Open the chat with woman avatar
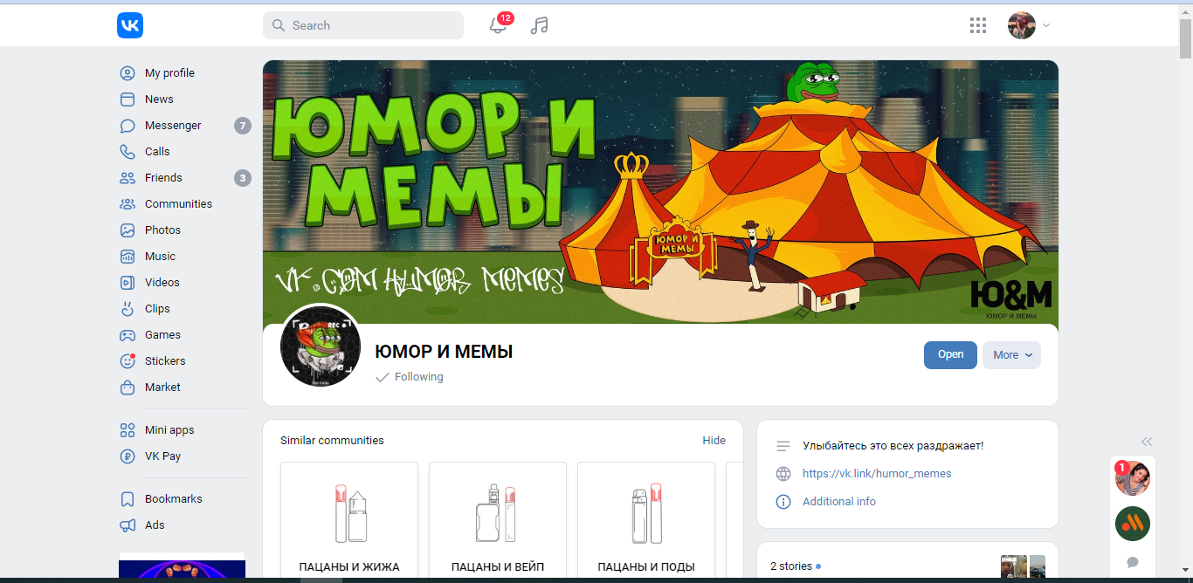 click(1133, 478)
